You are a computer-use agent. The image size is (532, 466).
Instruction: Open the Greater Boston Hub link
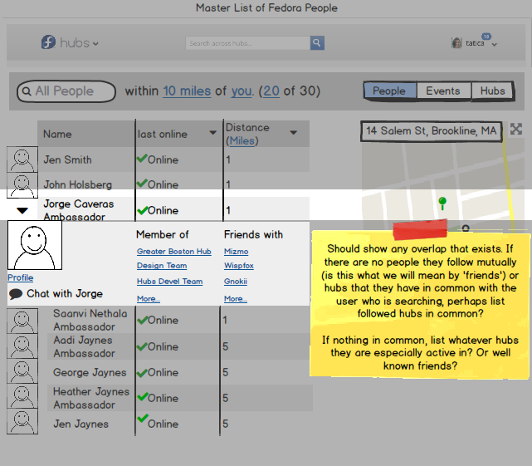coord(174,252)
